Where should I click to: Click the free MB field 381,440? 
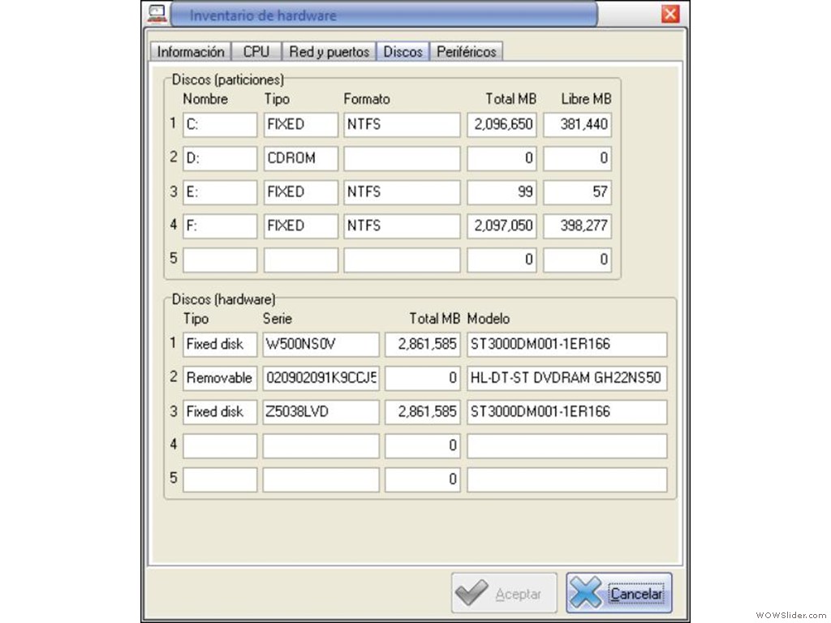pyautogui.click(x=577, y=124)
